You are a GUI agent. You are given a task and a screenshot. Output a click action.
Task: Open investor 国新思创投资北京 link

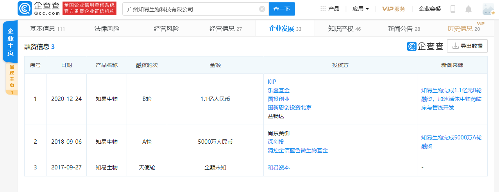(x=290, y=107)
